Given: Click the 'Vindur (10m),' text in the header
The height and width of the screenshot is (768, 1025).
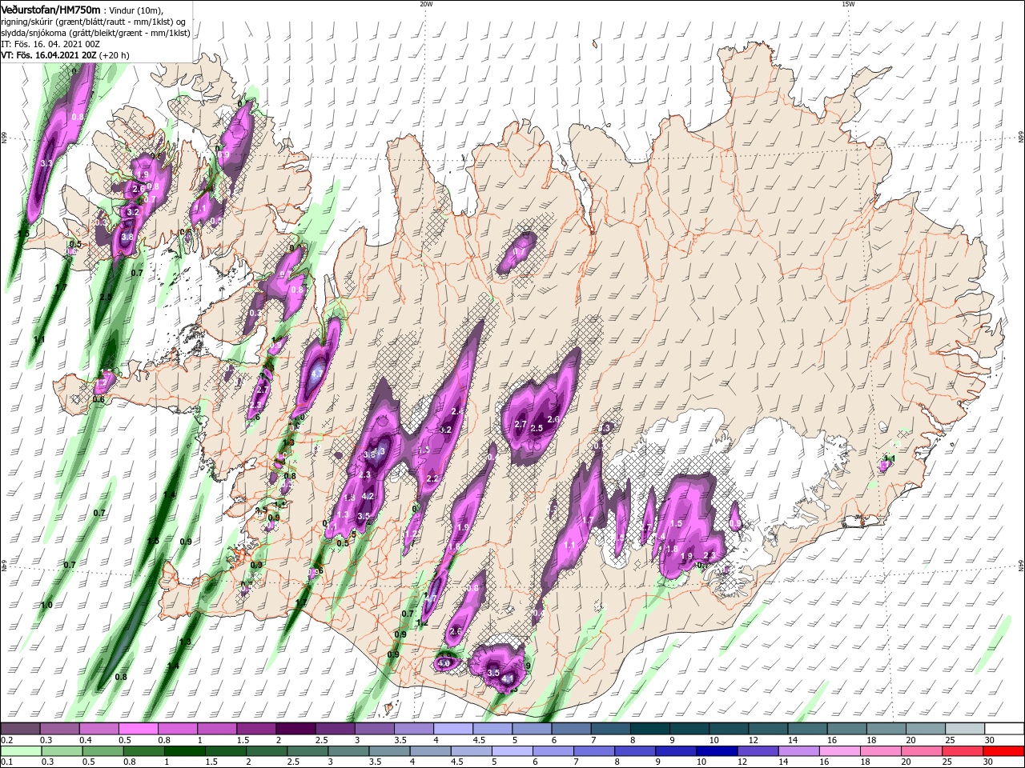Looking at the screenshot, I should click(x=135, y=10).
